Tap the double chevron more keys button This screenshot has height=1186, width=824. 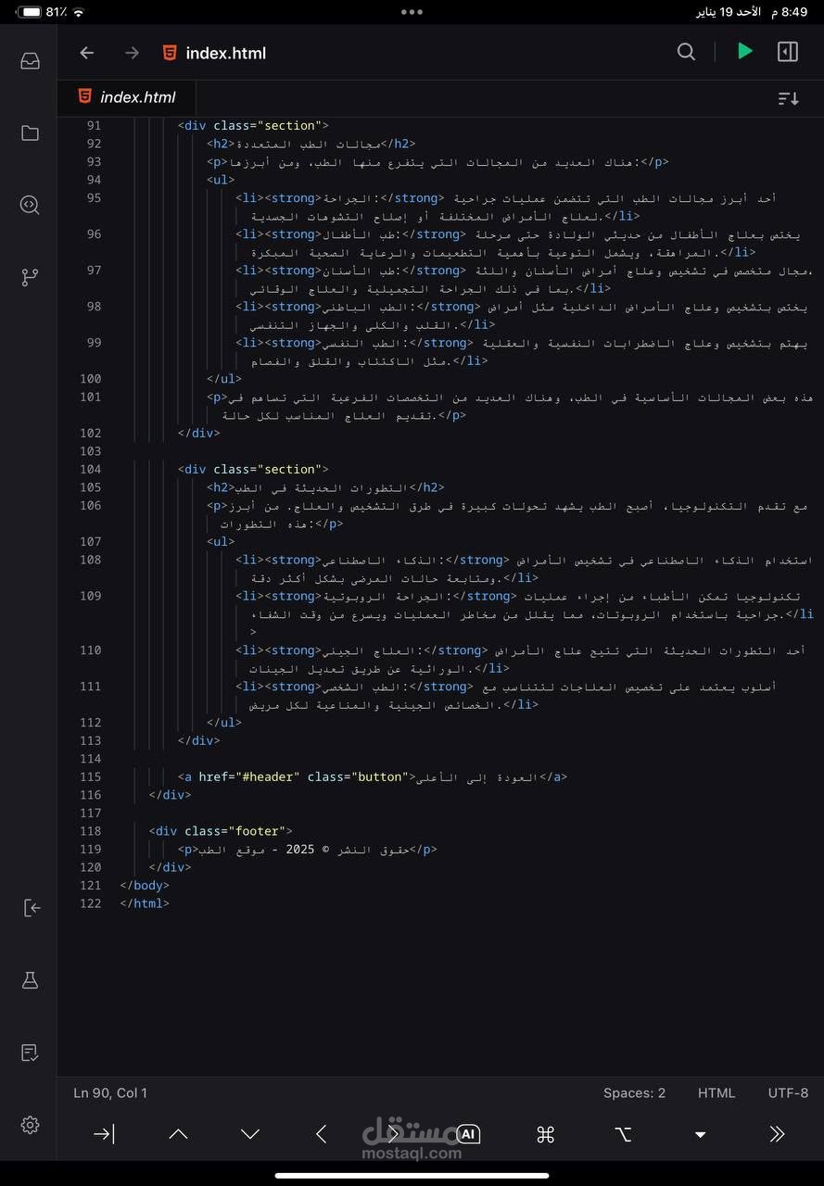pyautogui.click(x=777, y=1134)
